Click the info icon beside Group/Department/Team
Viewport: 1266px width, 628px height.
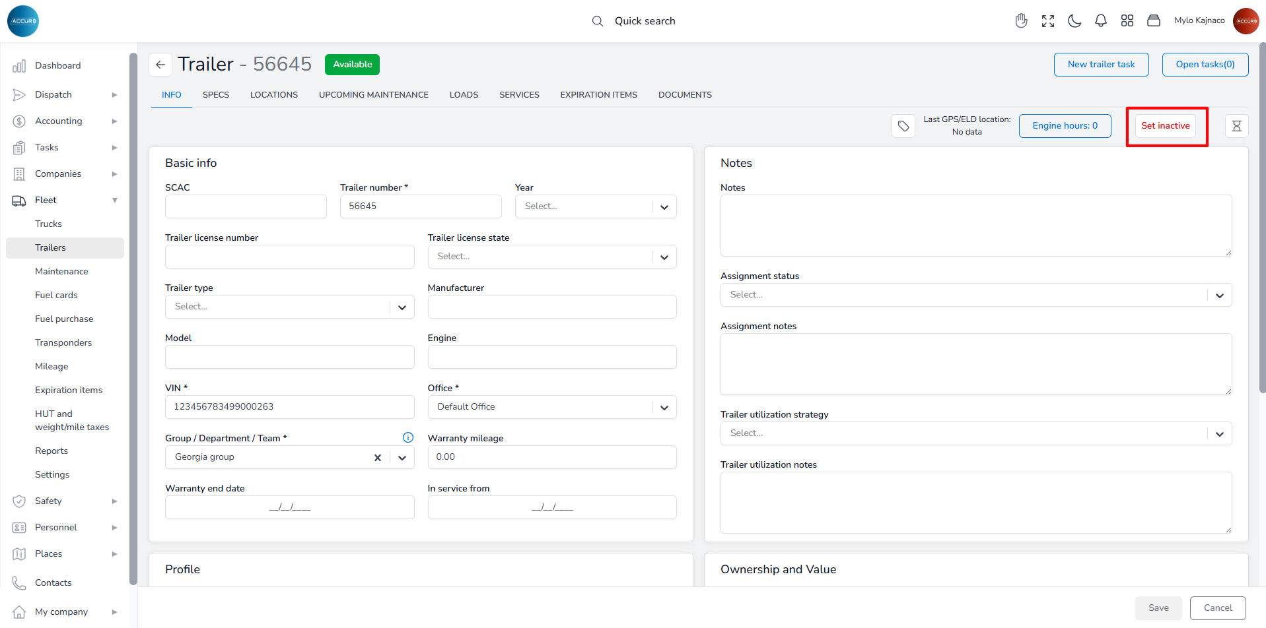tap(408, 437)
